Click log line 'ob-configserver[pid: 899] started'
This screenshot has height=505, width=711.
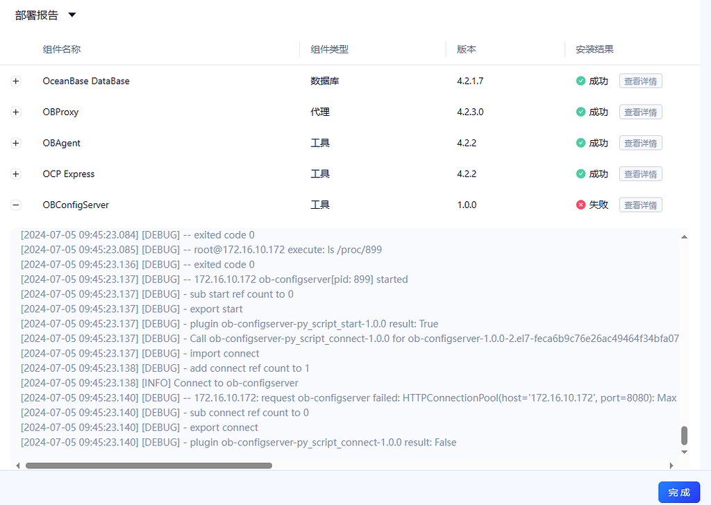pos(215,280)
